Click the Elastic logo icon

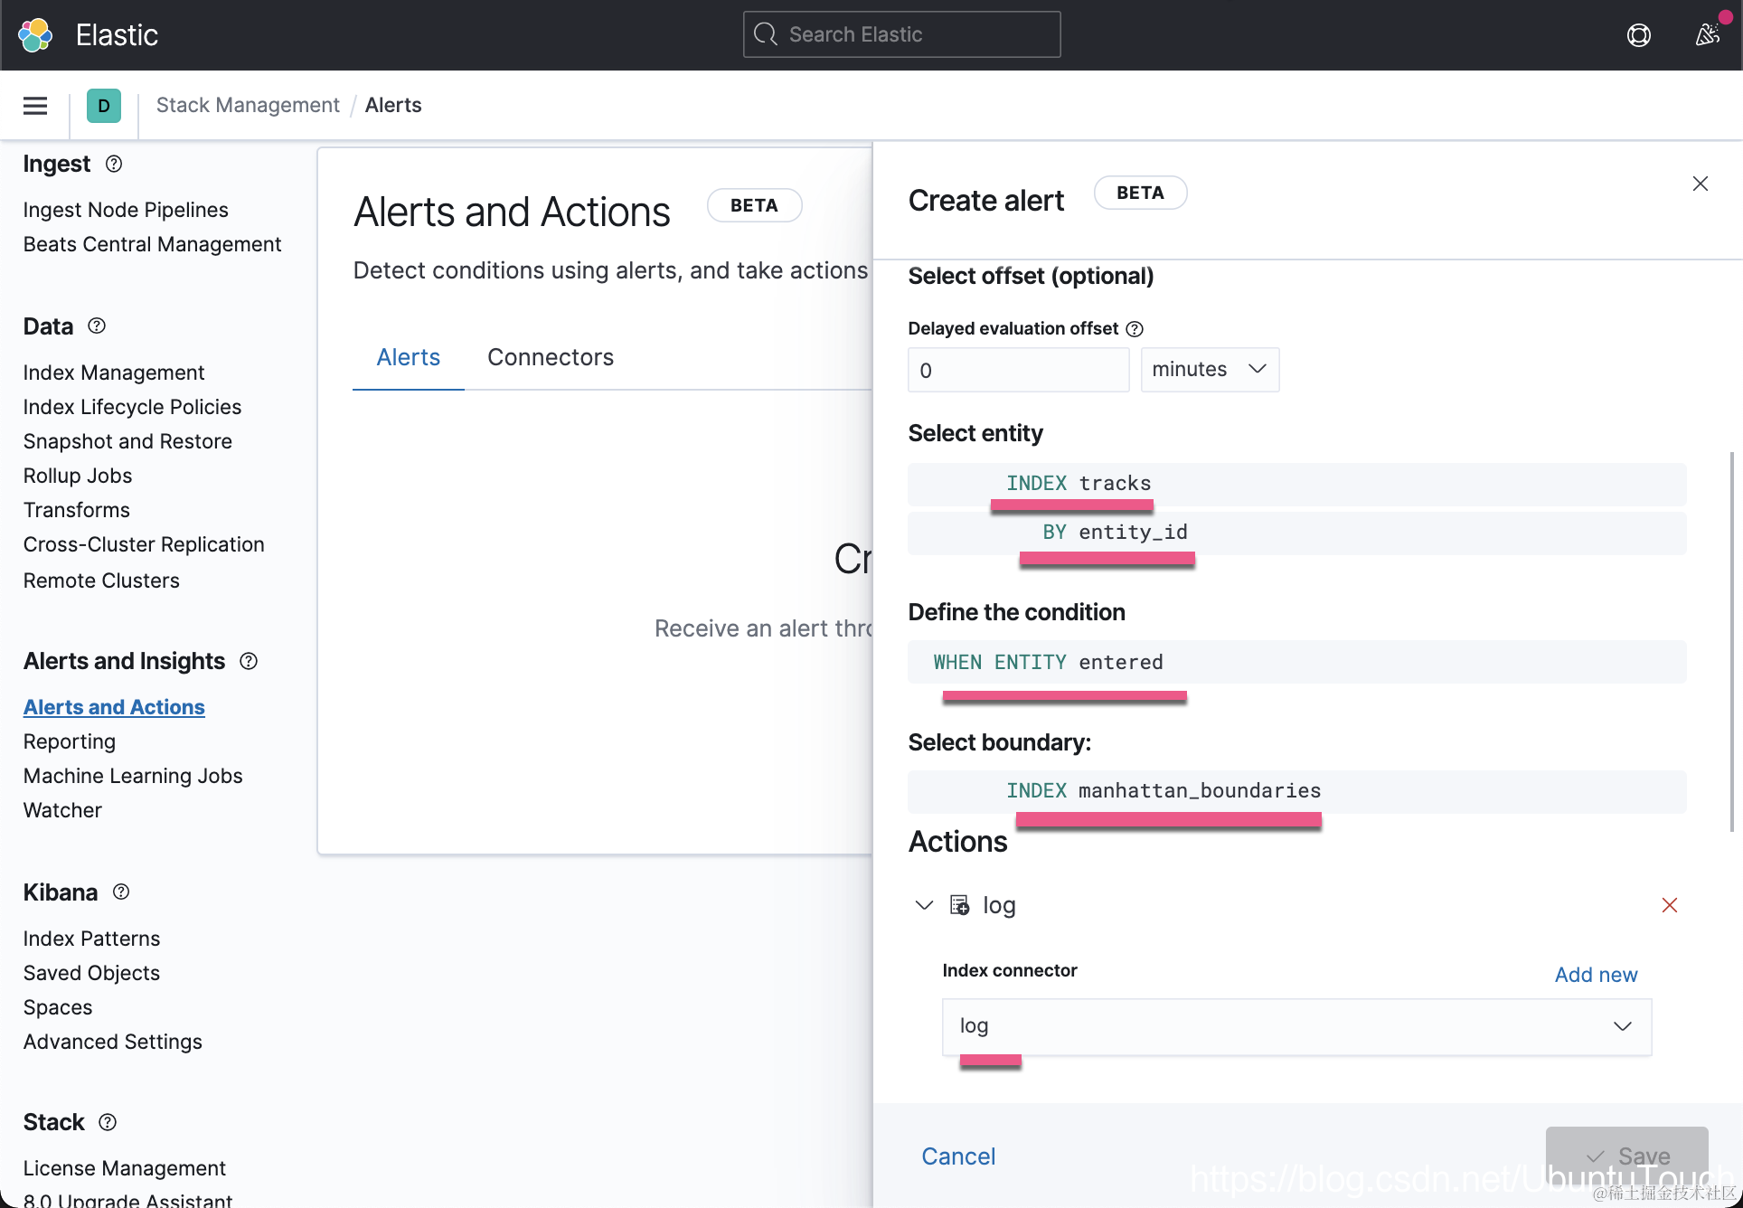35,35
